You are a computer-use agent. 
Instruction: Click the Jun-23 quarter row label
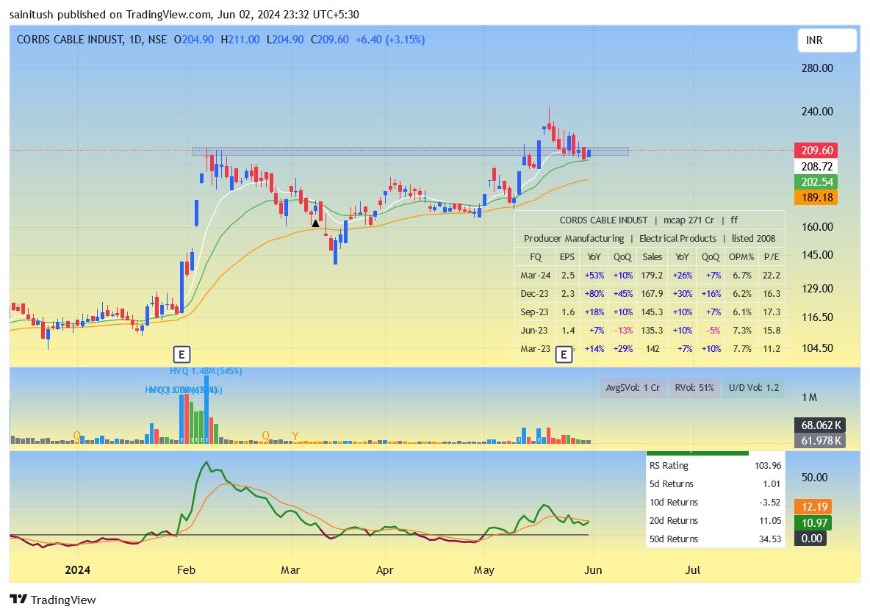(x=534, y=330)
